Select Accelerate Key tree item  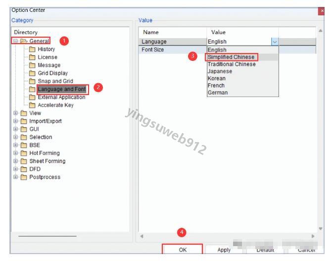55,105
